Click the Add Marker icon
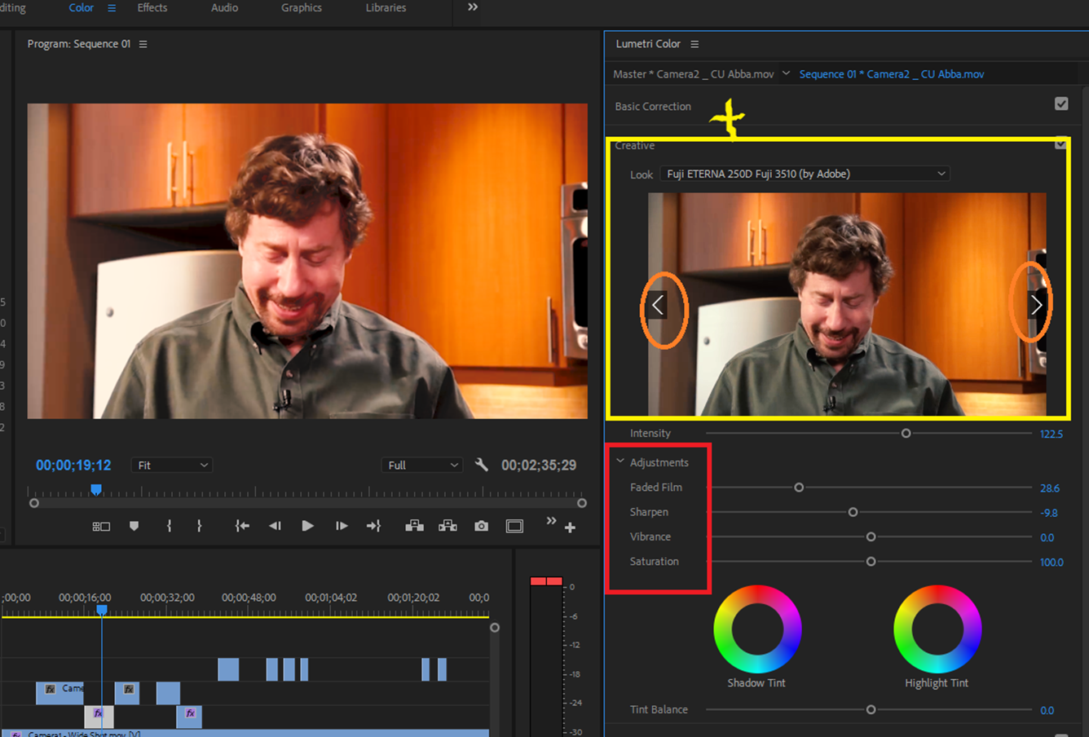 pos(134,527)
